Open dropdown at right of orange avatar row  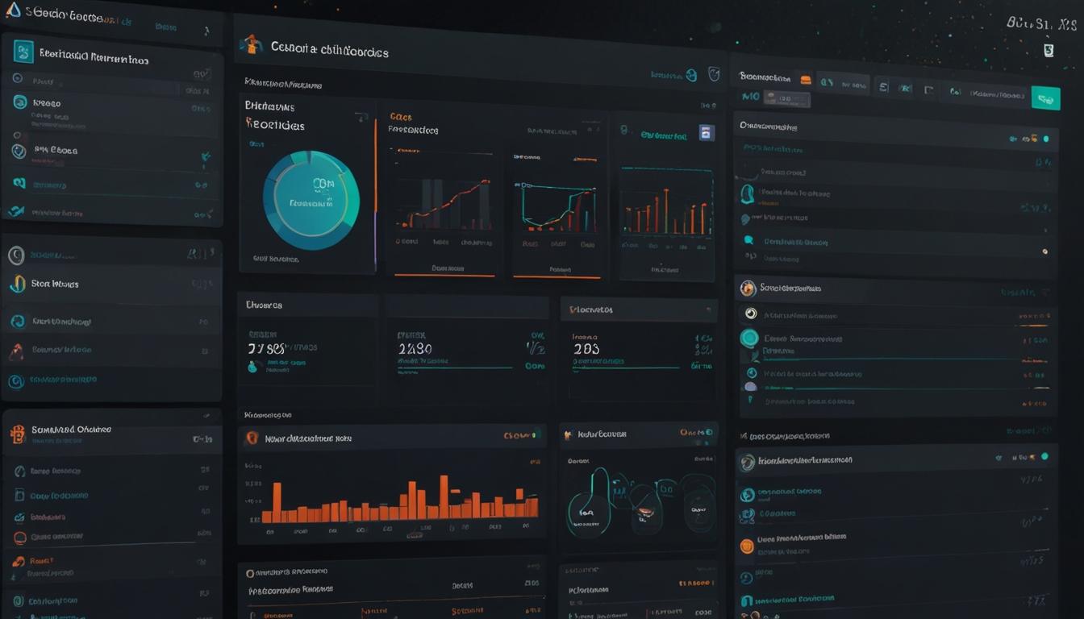1046,293
